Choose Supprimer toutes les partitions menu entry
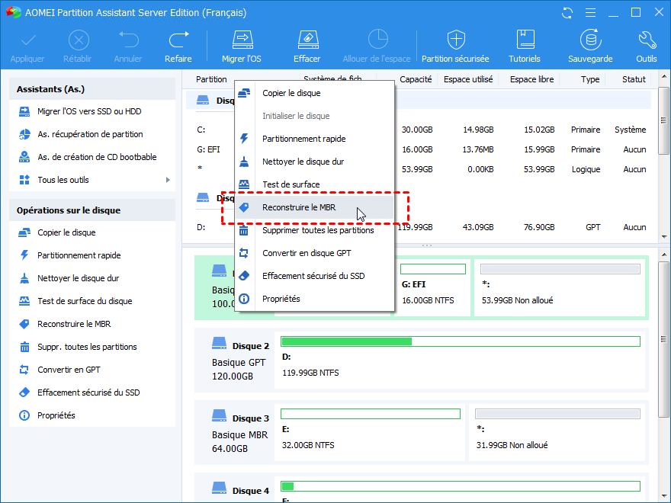Viewport: 671px width, 503px height. (x=314, y=230)
